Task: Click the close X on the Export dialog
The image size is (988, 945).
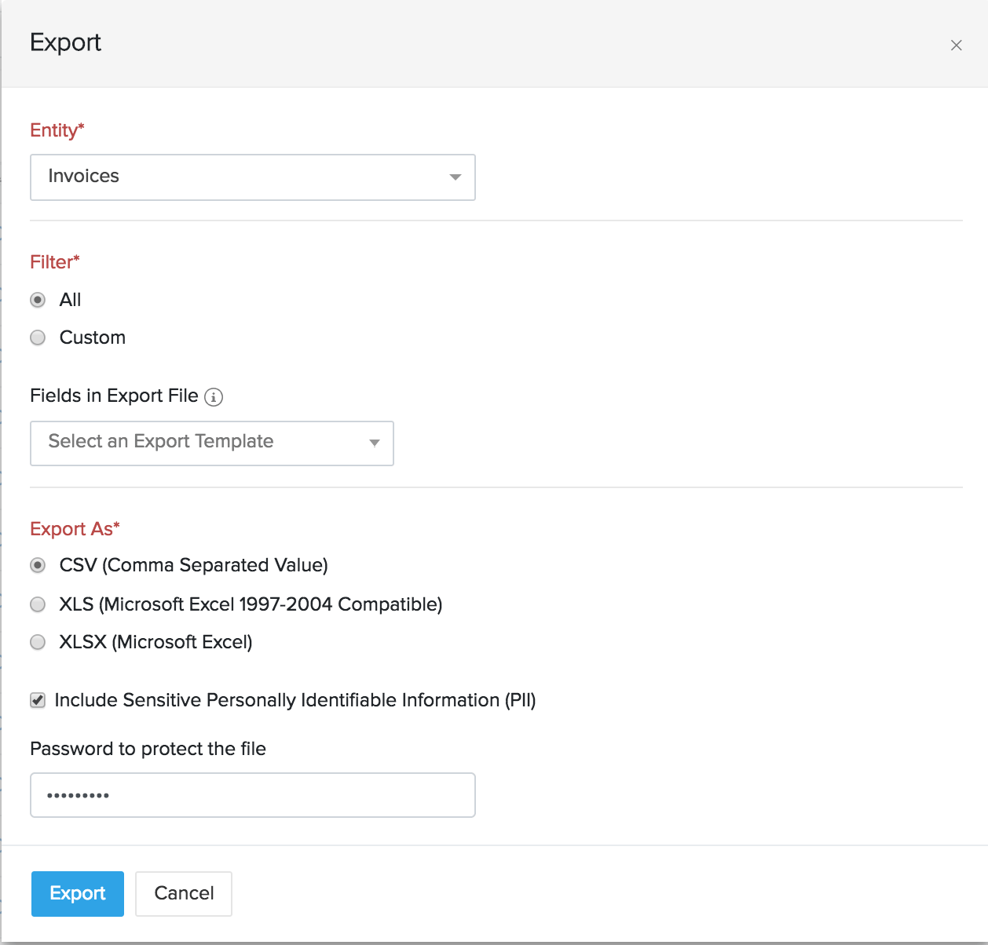Action: [x=957, y=45]
